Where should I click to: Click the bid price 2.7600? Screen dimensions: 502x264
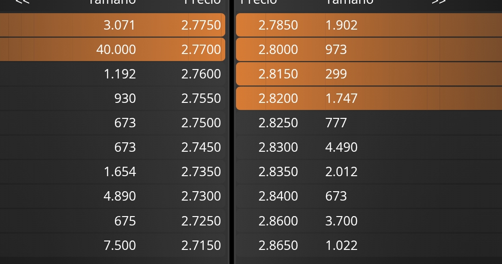(201, 74)
